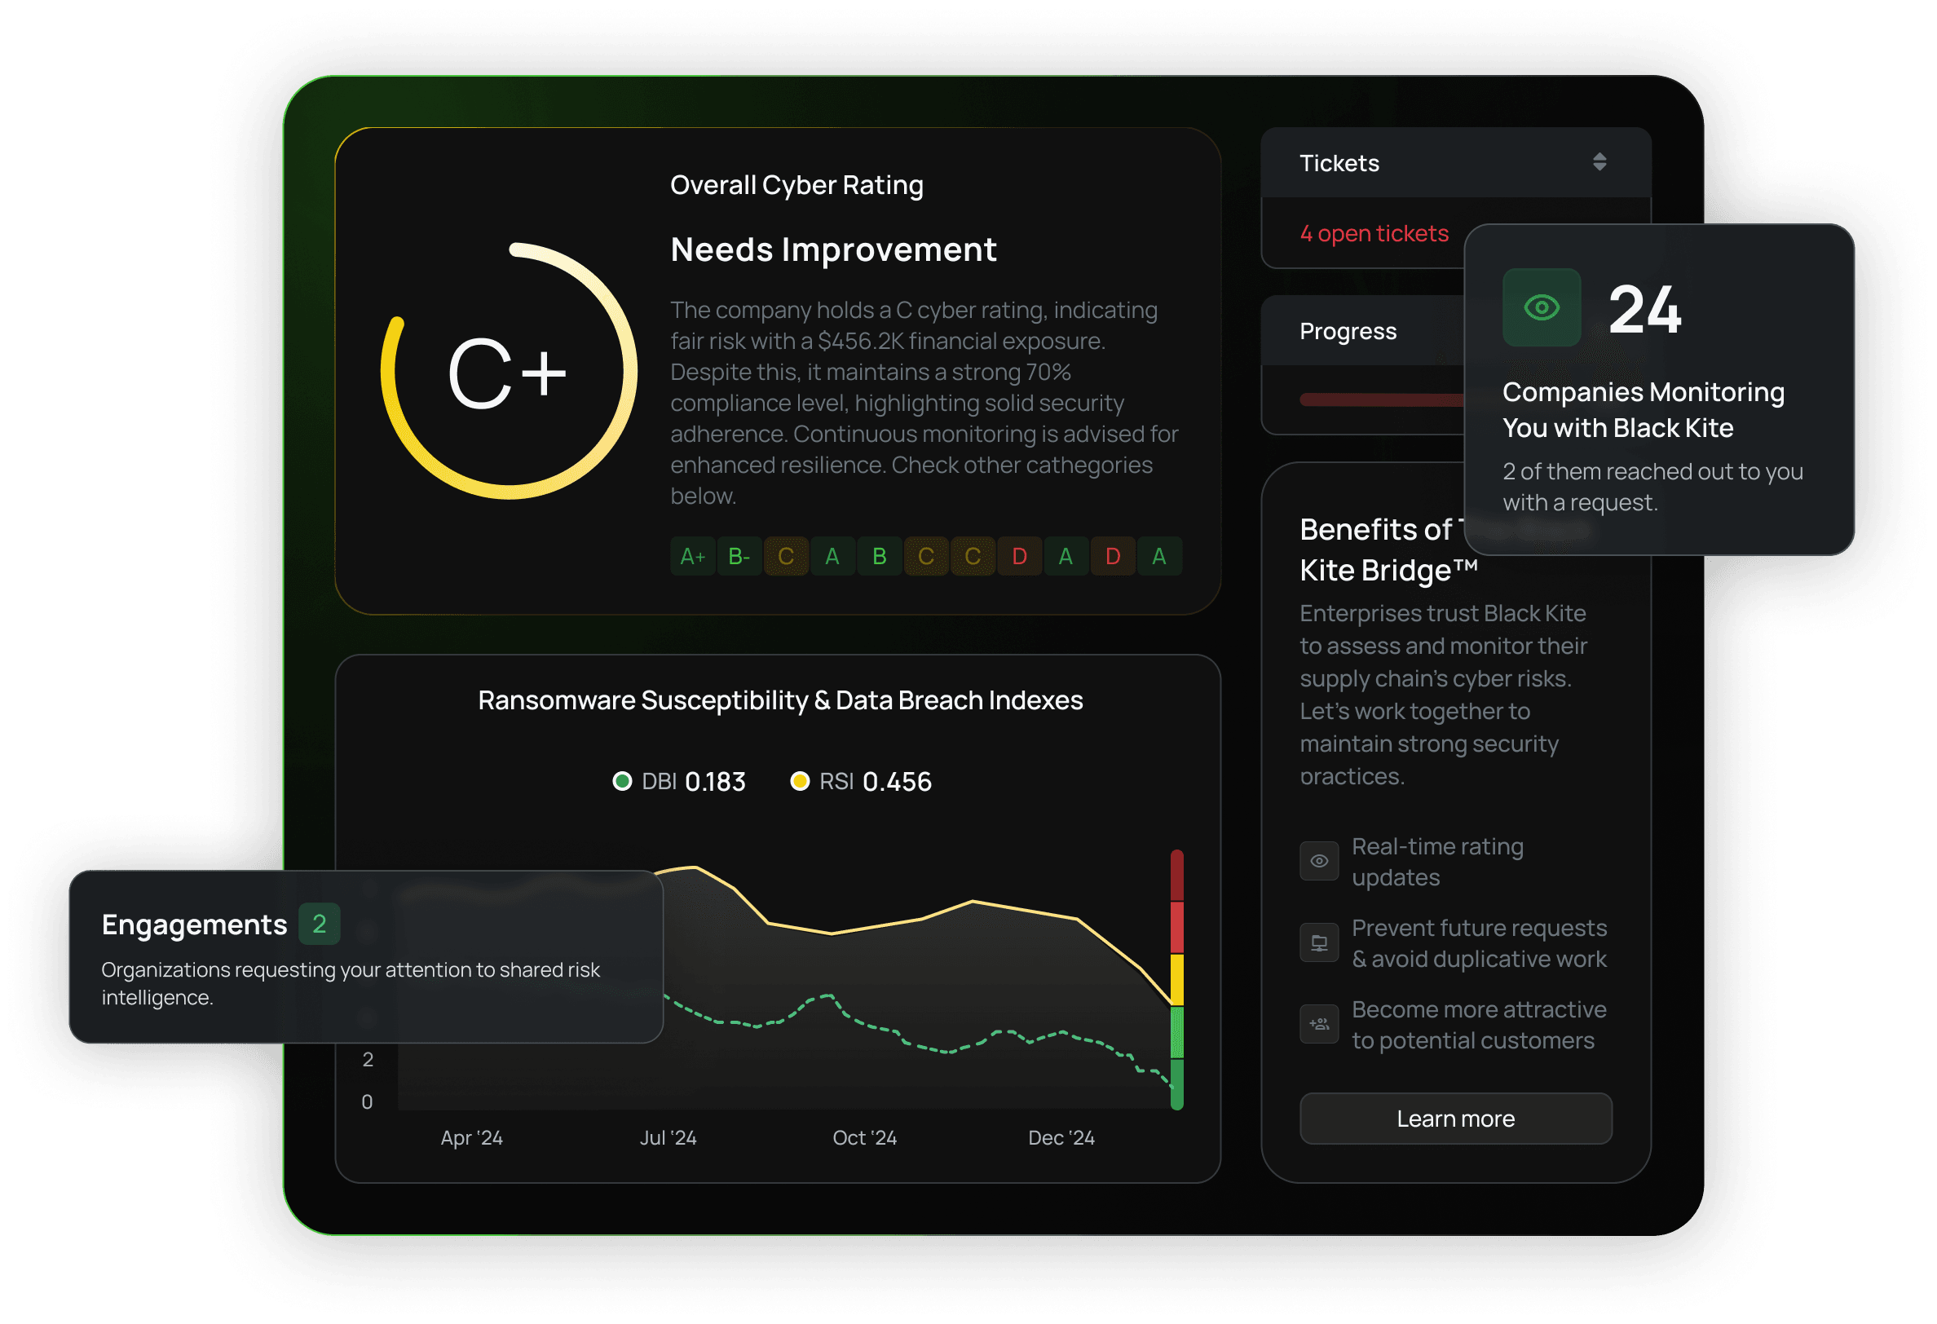The height and width of the screenshot is (1324, 1937).
Task: Select the A+ category grade badge
Action: [693, 556]
